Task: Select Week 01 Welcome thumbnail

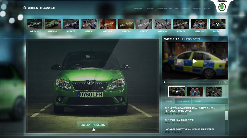Action: [x=34, y=24]
